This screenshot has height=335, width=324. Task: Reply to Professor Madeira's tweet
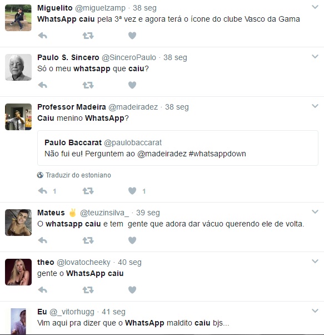(x=43, y=191)
